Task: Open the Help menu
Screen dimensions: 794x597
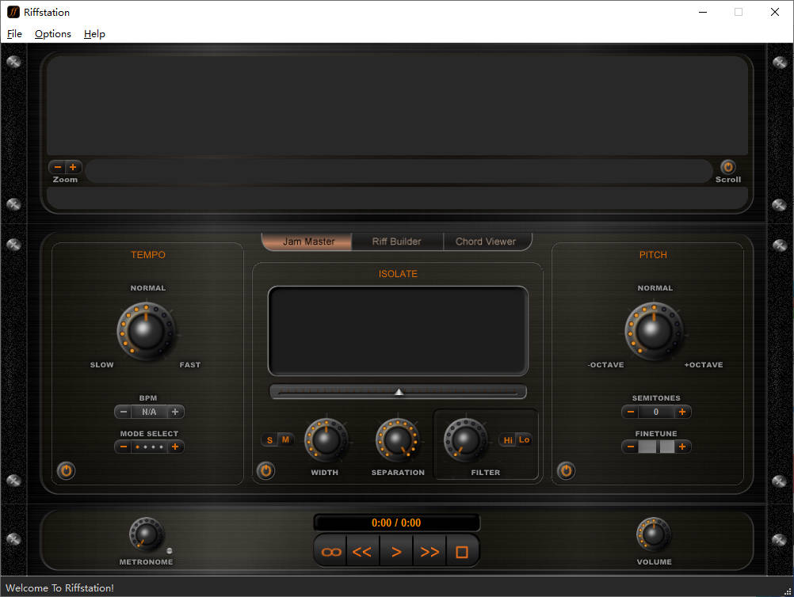Action: 94,34
